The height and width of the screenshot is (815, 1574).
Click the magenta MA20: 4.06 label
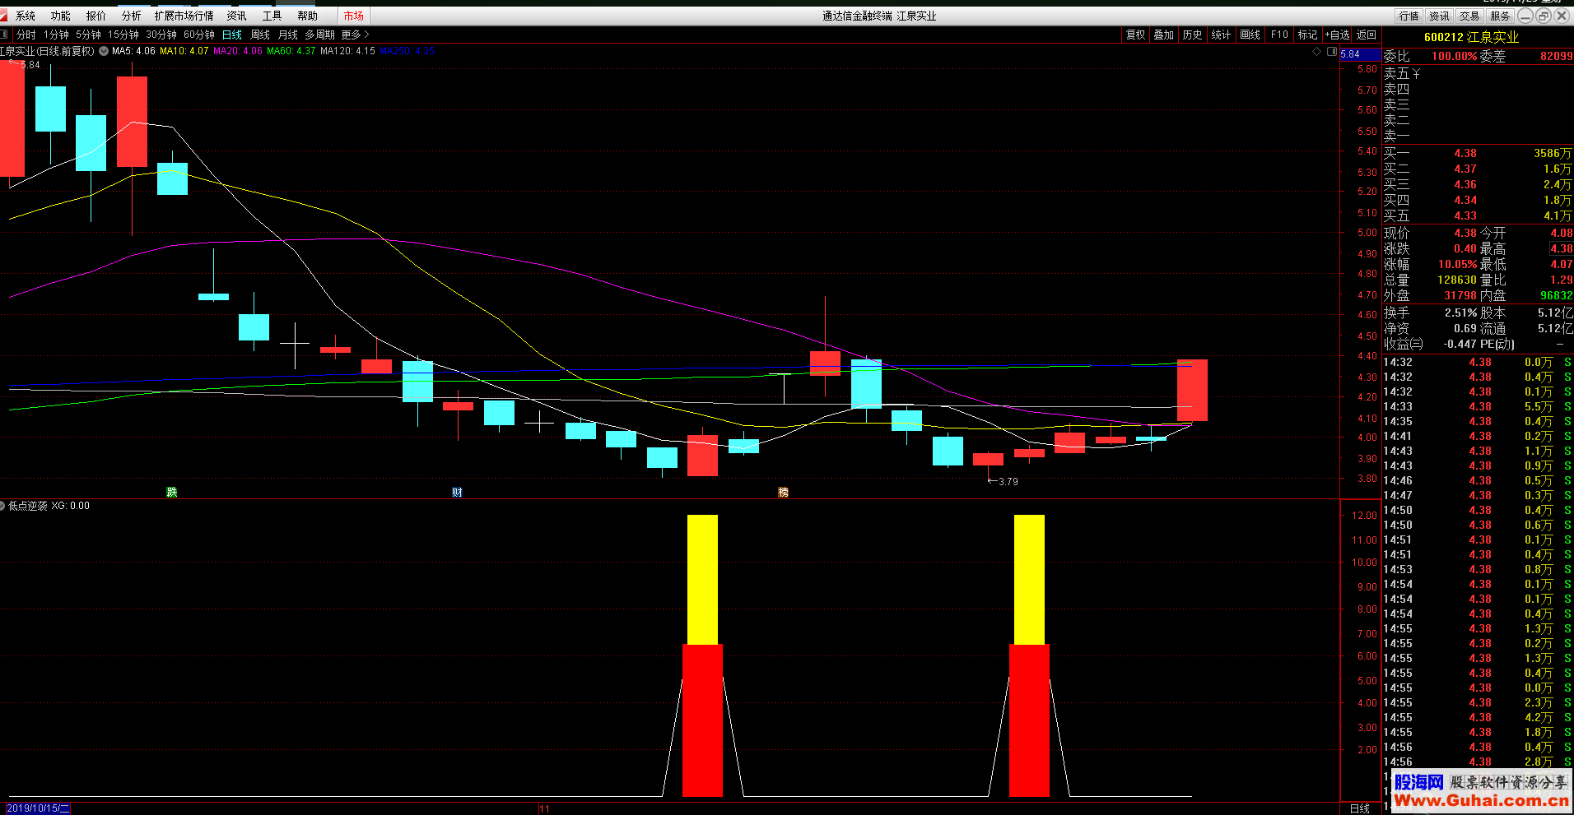[x=238, y=51]
